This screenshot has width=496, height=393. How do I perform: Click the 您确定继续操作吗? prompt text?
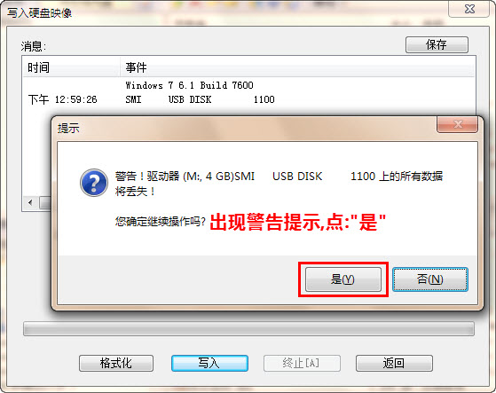161,221
